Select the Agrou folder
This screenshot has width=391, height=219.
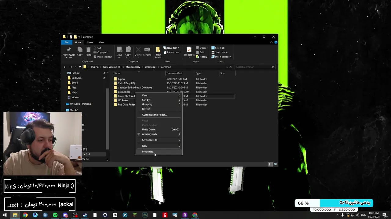121,79
